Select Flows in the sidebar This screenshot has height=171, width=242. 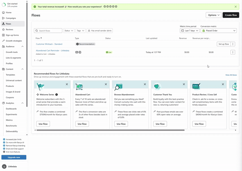coord(13,24)
